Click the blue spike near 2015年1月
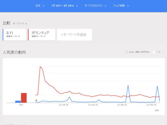This screenshot has width=167, height=125. click(157, 86)
